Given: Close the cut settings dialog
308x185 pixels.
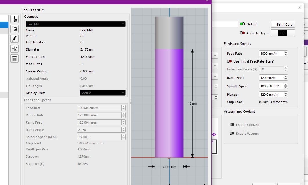Looking at the screenshot, I should 299,8.
